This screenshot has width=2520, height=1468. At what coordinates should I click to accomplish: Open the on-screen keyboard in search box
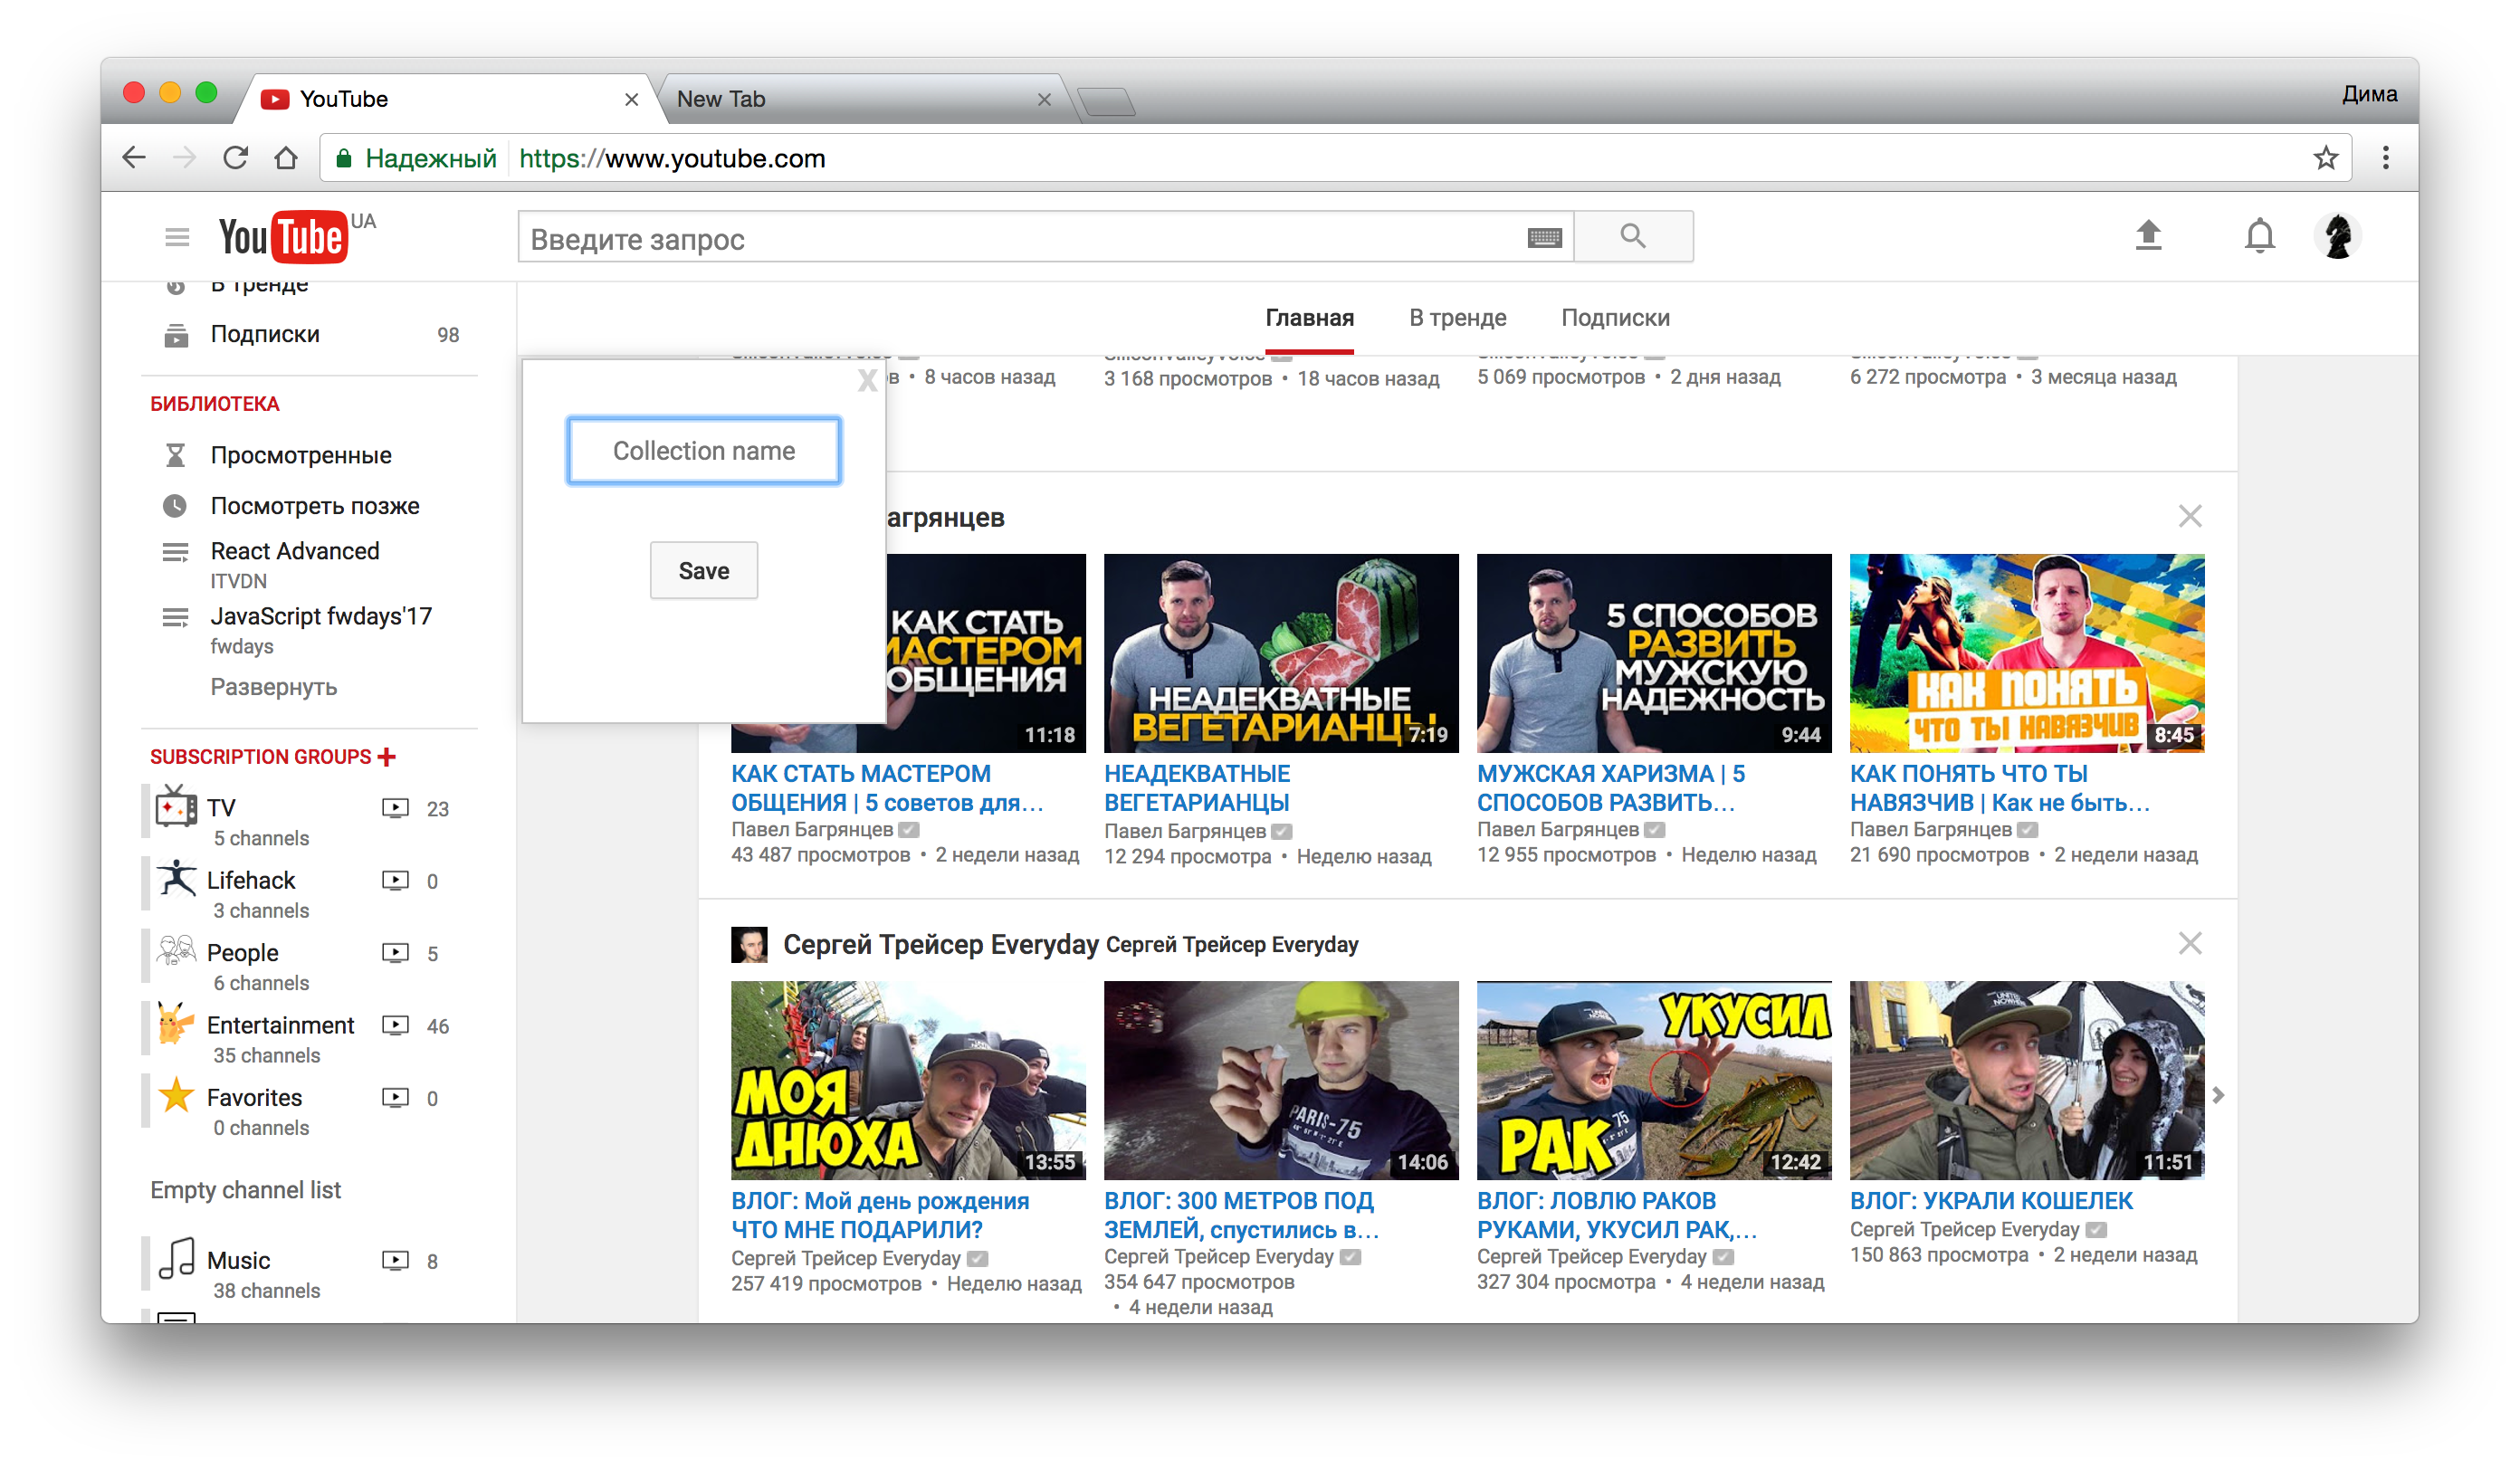click(1544, 237)
